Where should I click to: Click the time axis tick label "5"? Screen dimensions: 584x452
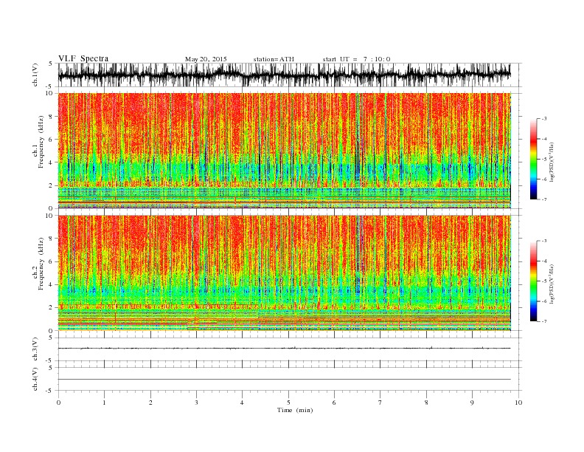288,403
